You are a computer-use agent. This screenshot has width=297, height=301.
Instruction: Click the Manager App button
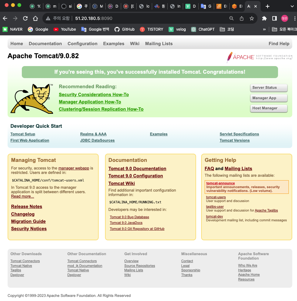pos(269,98)
